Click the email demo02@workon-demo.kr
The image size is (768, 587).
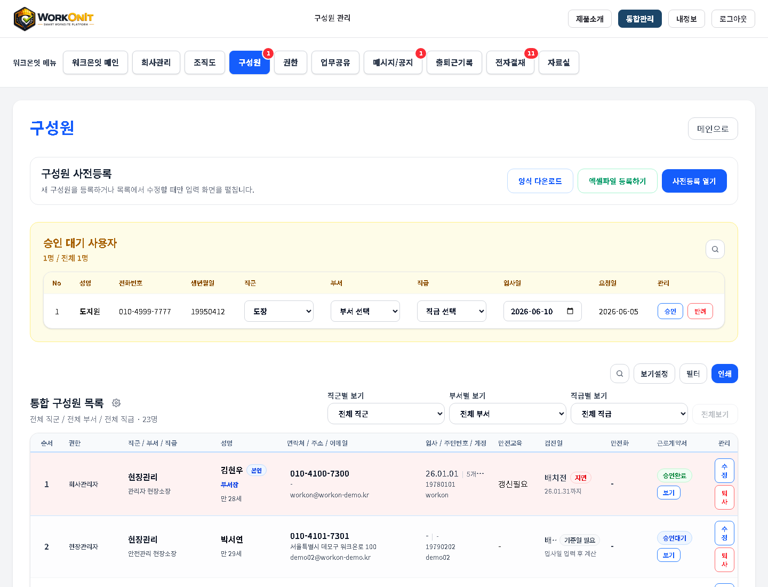(x=330, y=557)
